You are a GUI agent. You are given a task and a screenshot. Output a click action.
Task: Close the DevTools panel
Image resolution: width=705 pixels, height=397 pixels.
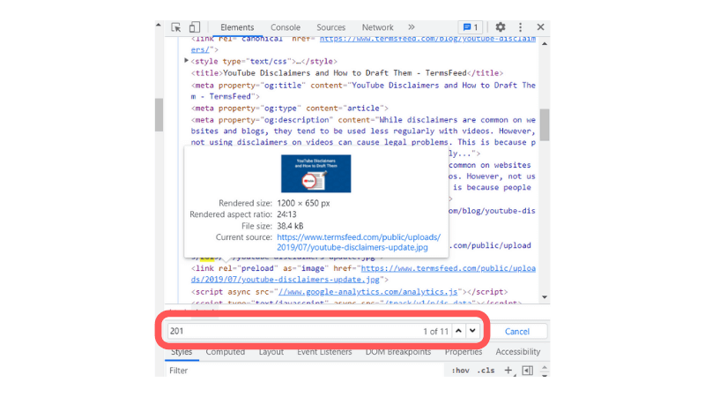(540, 27)
